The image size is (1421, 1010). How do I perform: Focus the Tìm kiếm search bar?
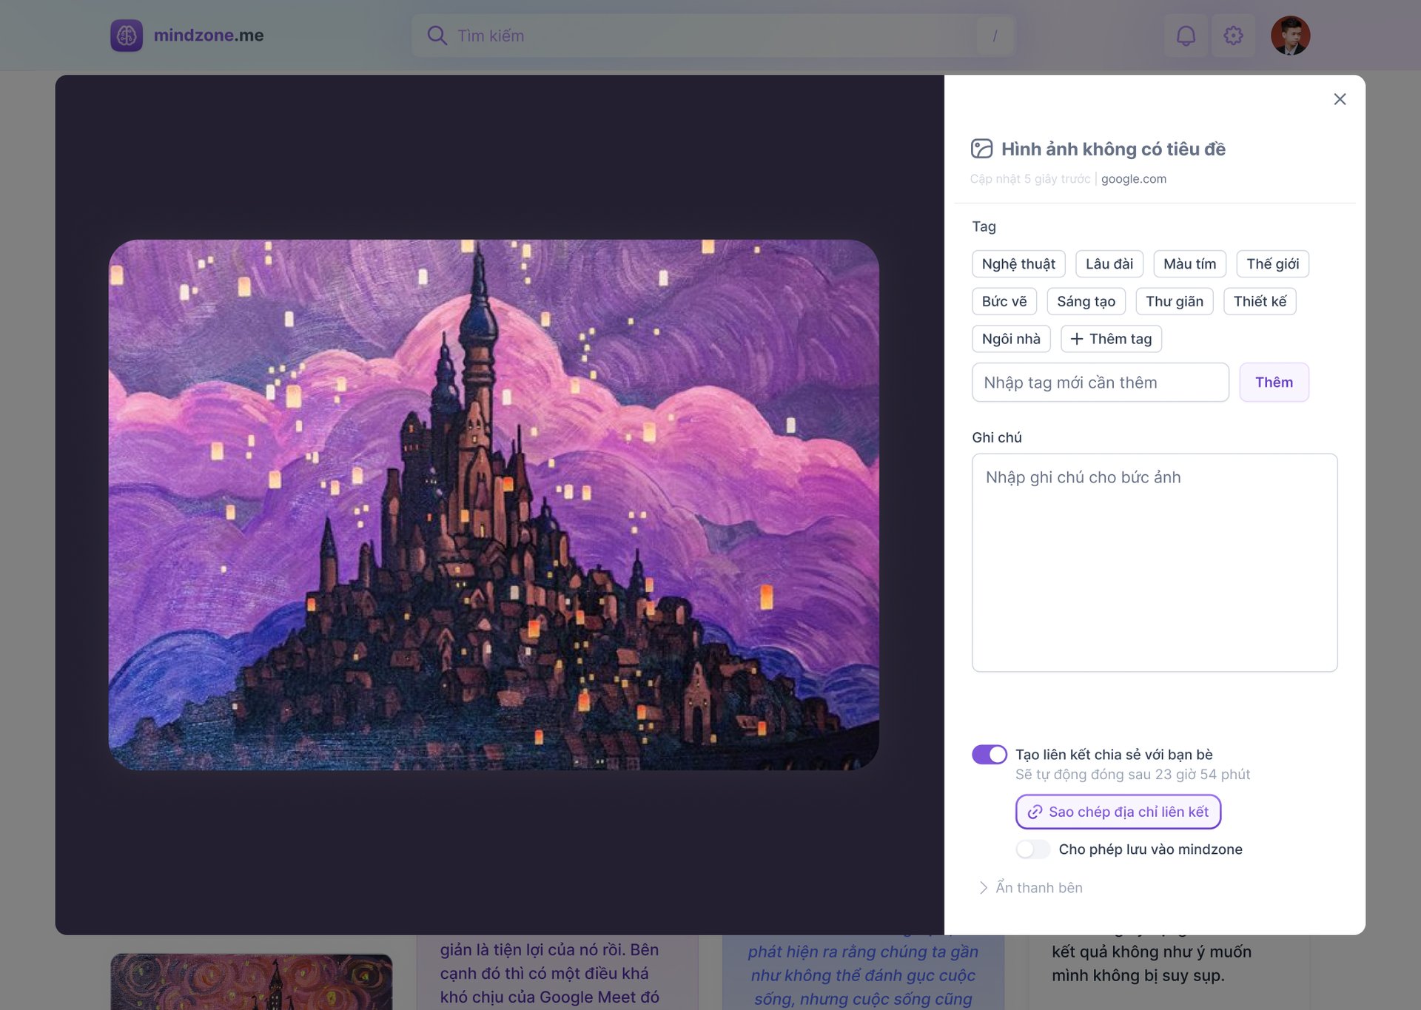[x=713, y=36]
